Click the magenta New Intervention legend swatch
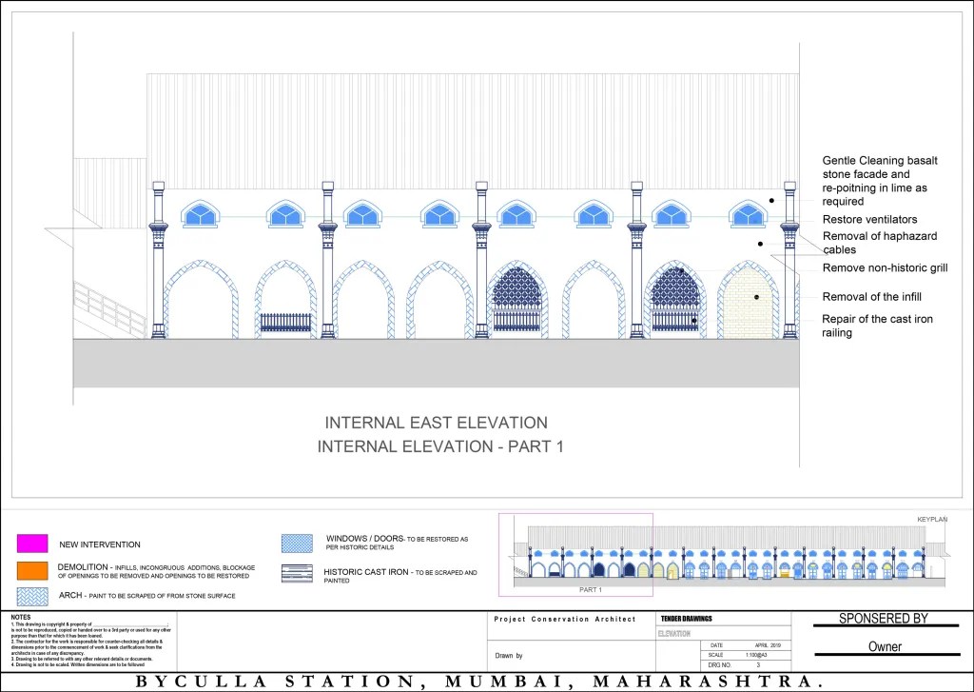 click(x=31, y=544)
